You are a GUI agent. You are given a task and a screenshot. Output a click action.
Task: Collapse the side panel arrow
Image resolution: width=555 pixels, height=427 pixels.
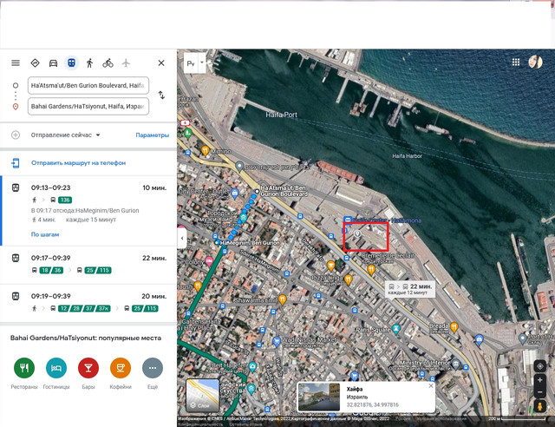coord(182,238)
